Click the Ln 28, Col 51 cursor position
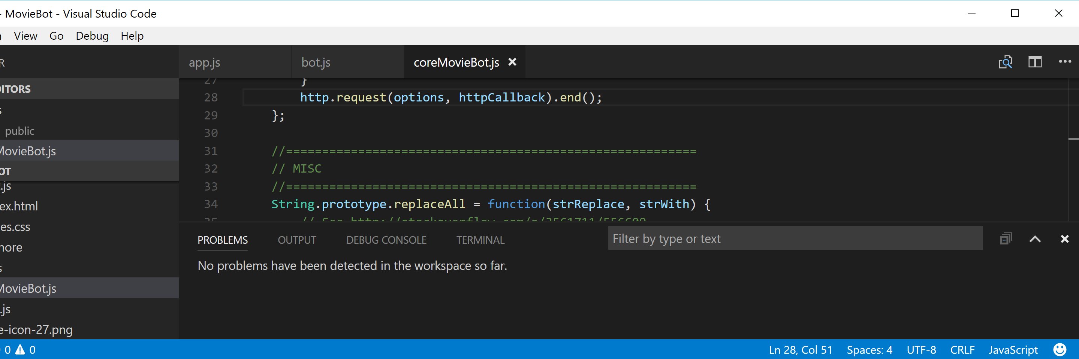The width and height of the screenshot is (1079, 359). (x=801, y=349)
